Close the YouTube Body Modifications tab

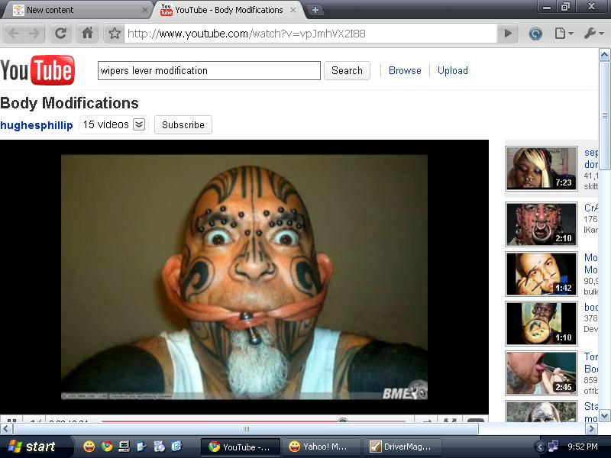[293, 10]
